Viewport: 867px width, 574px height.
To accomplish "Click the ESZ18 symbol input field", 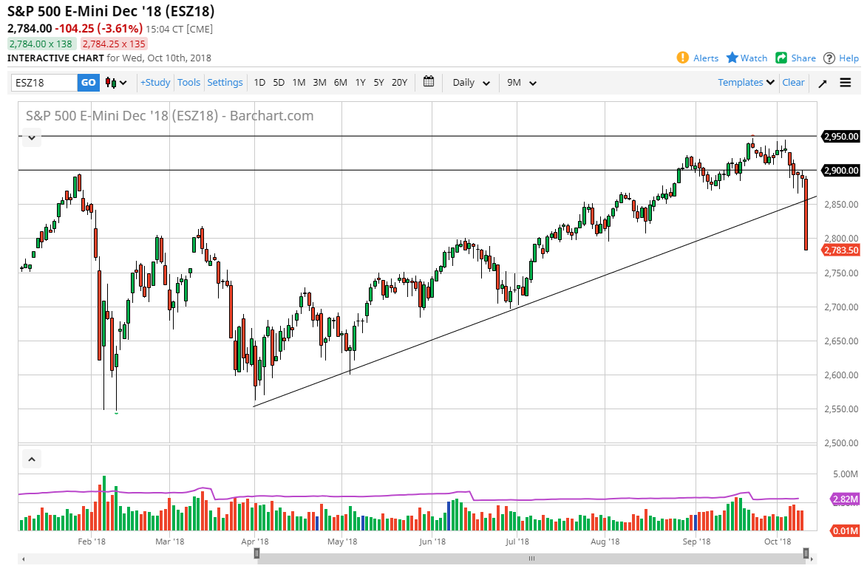I will click(44, 83).
